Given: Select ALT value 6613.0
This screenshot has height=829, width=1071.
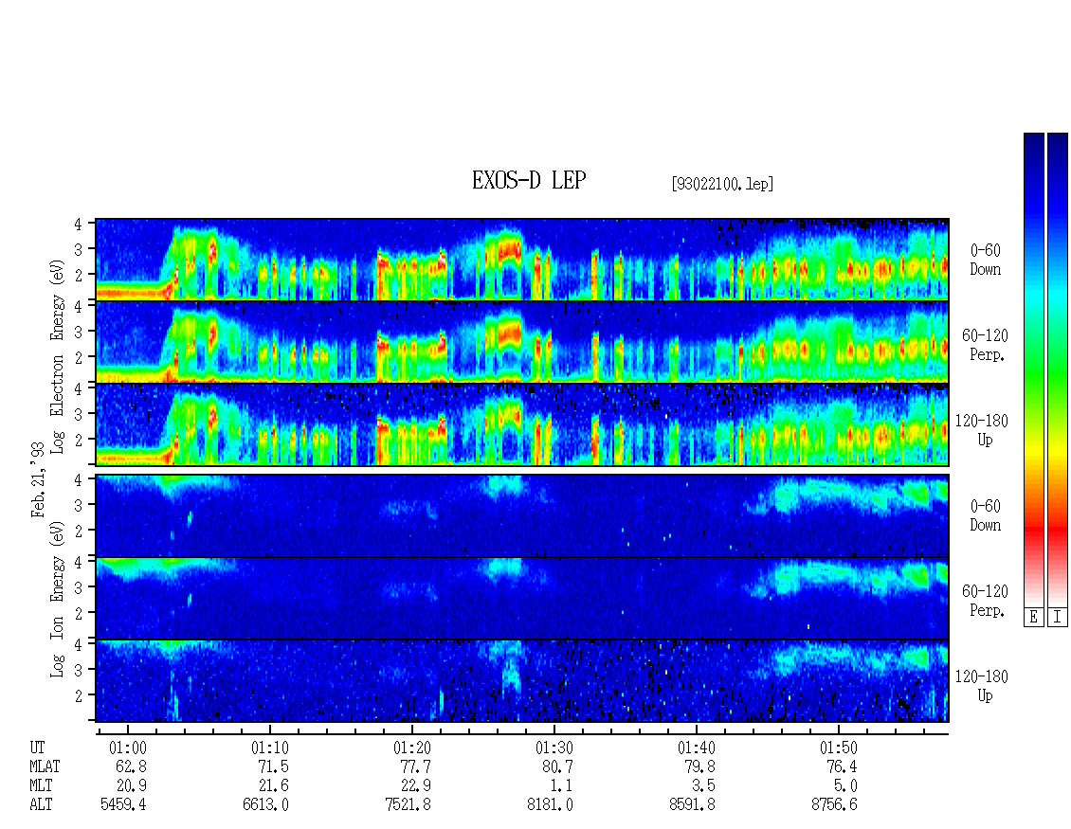Looking at the screenshot, I should (x=265, y=805).
